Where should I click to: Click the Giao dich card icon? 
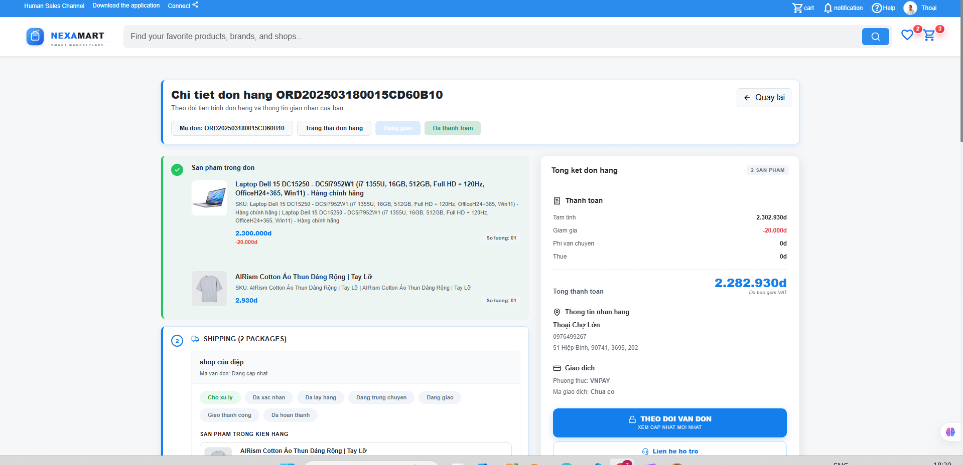click(x=557, y=368)
